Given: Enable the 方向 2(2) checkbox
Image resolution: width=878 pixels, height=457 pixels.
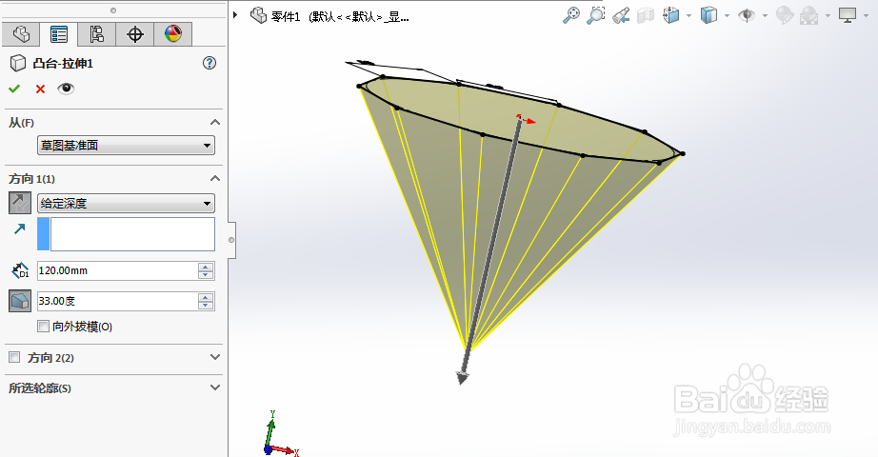Looking at the screenshot, I should pos(14,357).
